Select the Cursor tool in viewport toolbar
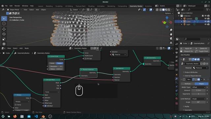 (4, 23)
